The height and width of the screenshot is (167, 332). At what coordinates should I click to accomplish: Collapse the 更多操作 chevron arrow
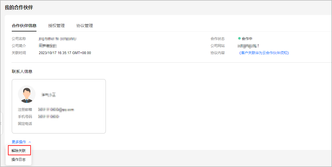tap(30, 142)
